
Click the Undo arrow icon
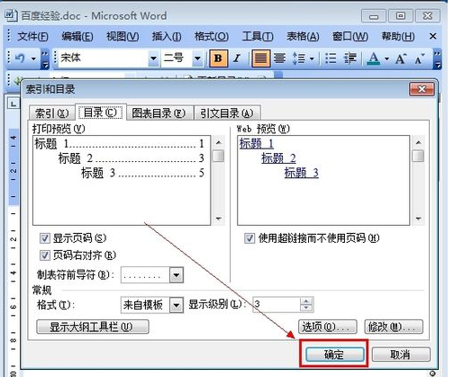point(20,58)
